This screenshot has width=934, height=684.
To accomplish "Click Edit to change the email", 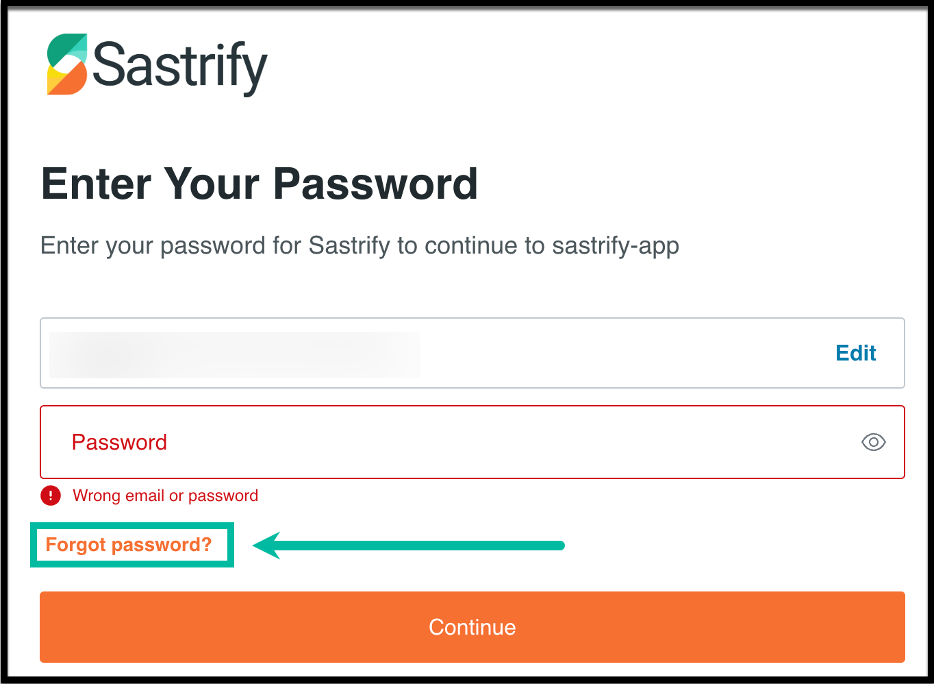I will coord(855,353).
